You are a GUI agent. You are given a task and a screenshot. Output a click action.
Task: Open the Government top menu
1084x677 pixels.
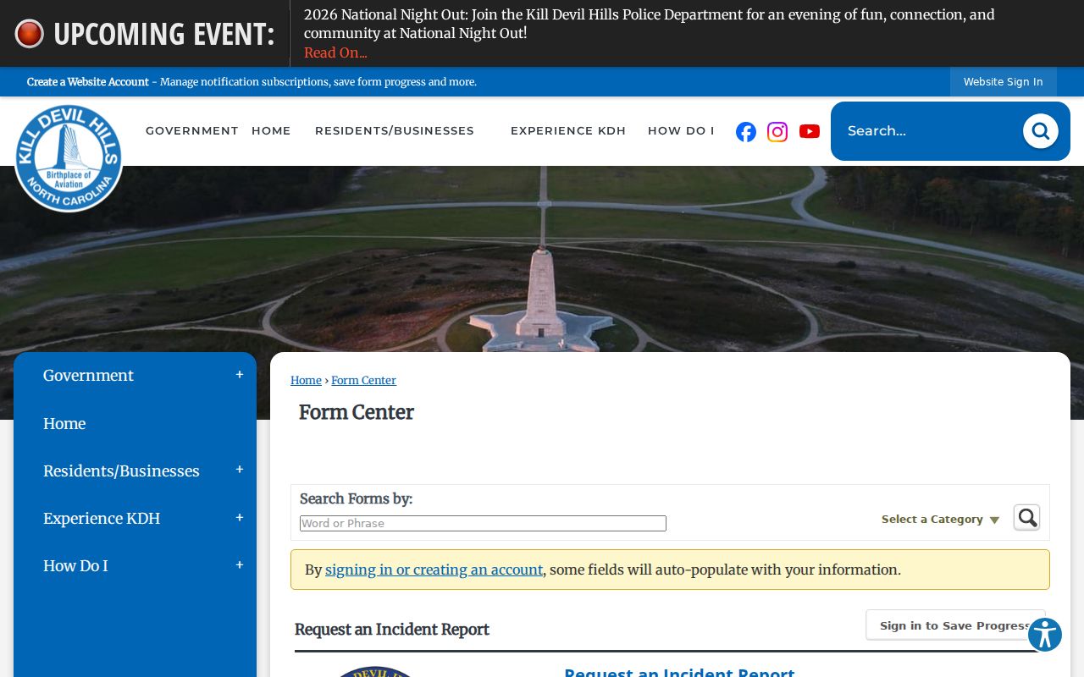click(192, 131)
